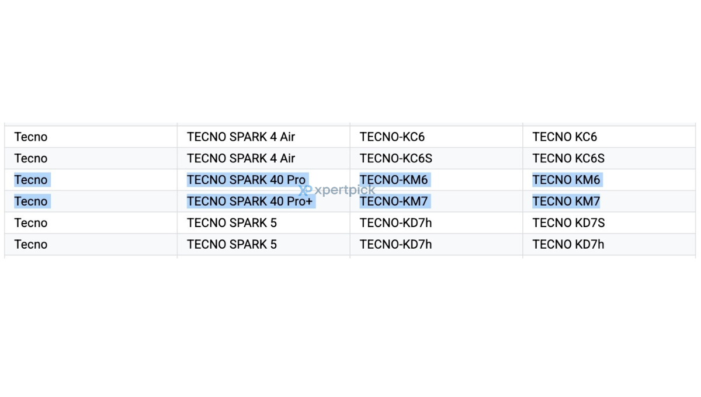Image resolution: width=701 pixels, height=397 pixels.
Task: Select the TECNO SPARK 40 Pro+ cell
Action: pyautogui.click(x=263, y=201)
